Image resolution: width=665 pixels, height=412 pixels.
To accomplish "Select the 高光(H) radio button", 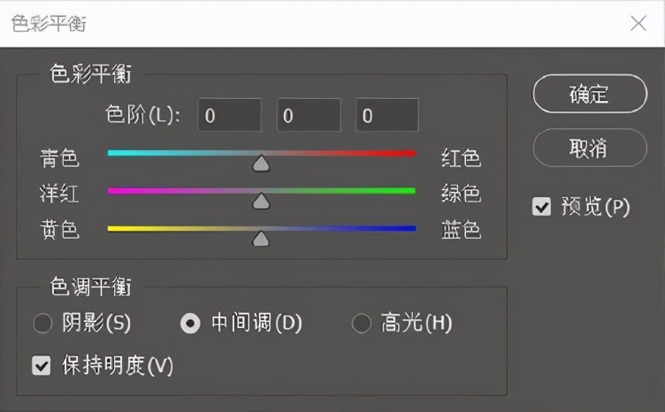I will point(362,324).
